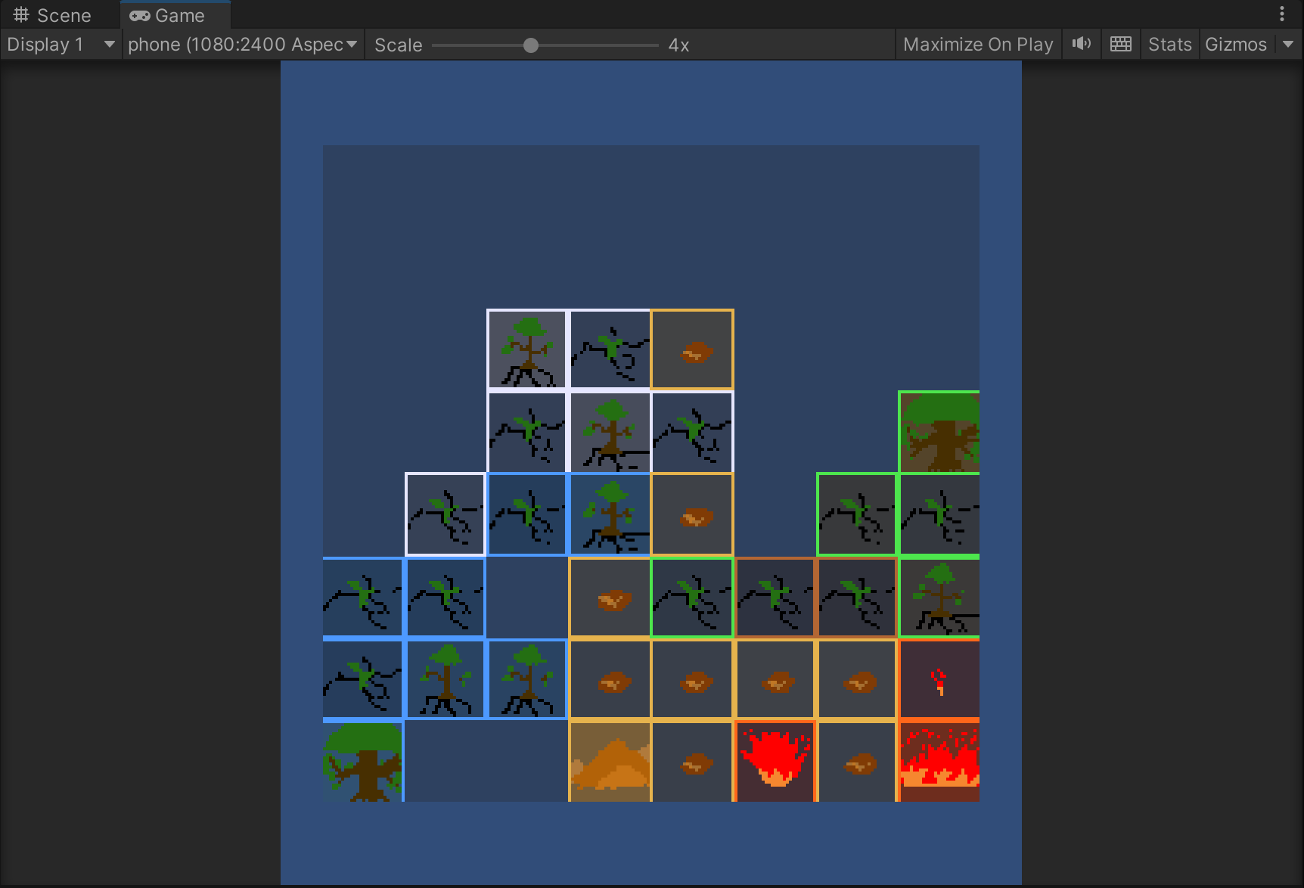Open the Display 1 dropdown

[x=61, y=45]
